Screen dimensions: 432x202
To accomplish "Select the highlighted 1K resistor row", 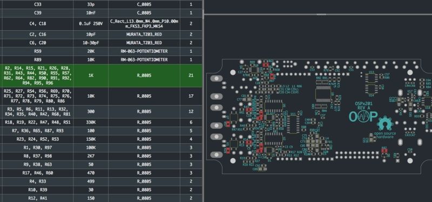I will (101, 75).
